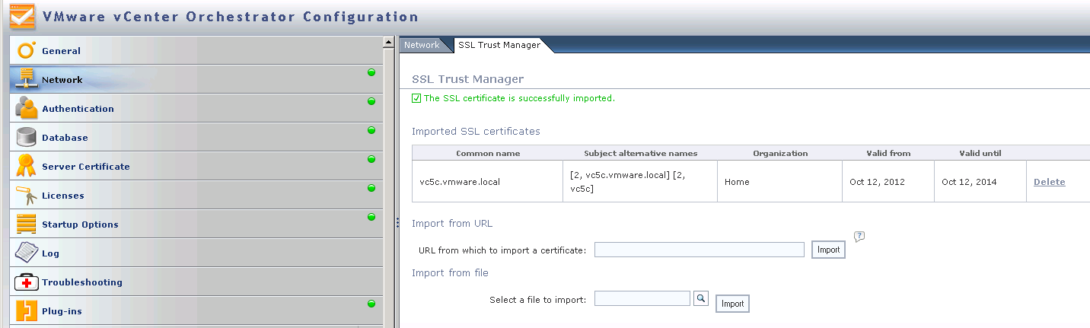Click the Database cylinder icon
The height and width of the screenshot is (328, 1090).
tap(27, 138)
